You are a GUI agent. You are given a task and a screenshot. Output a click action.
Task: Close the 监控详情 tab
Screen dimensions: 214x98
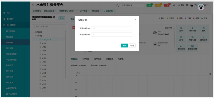(x=114, y=11)
